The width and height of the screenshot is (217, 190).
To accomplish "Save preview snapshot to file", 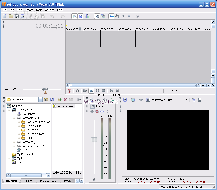I will [x=199, y=100].
